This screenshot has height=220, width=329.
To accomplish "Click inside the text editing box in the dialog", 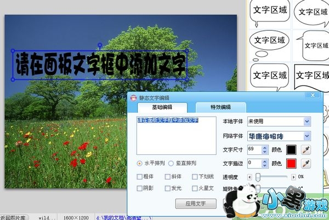I will tap(176, 136).
